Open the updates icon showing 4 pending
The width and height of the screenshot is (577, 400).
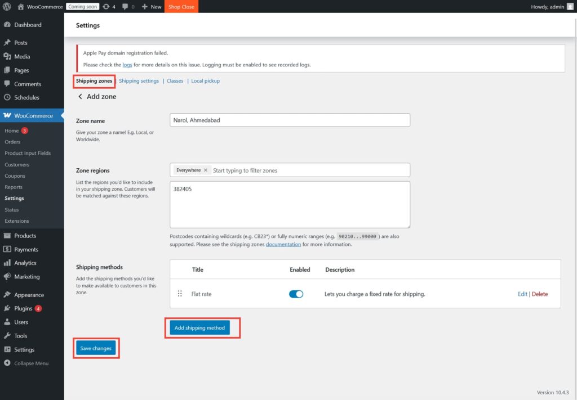click(108, 6)
